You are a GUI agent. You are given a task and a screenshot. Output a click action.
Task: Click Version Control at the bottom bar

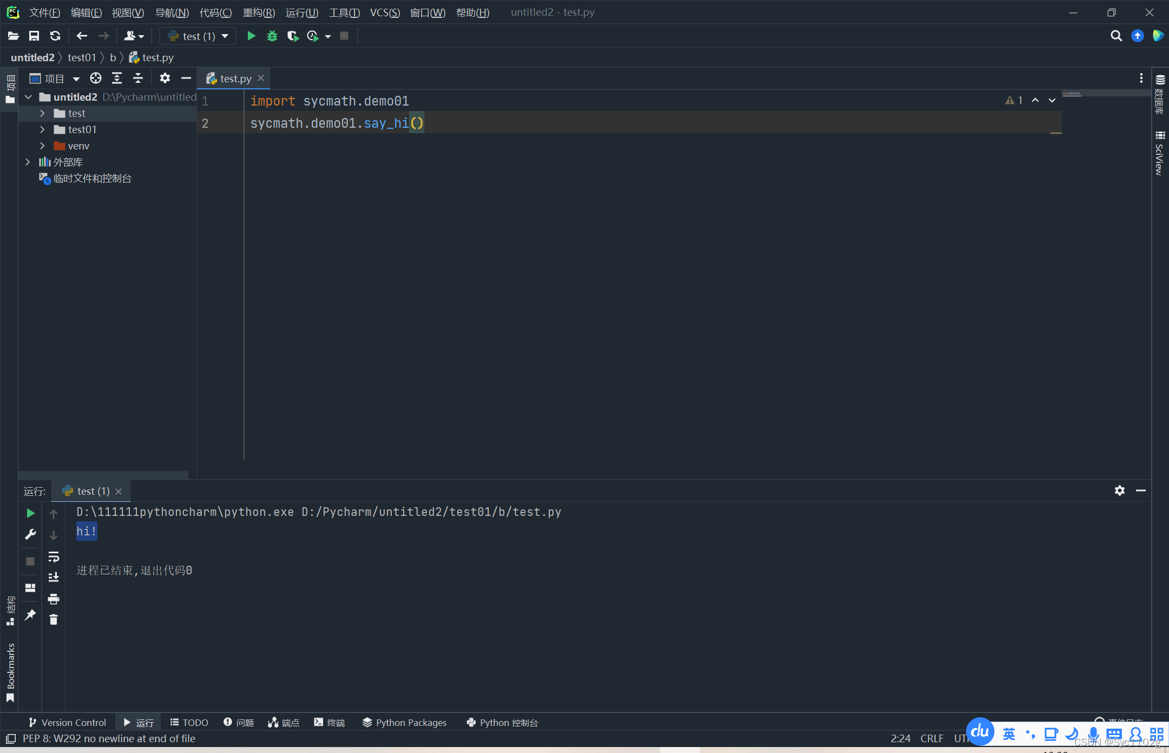(67, 722)
